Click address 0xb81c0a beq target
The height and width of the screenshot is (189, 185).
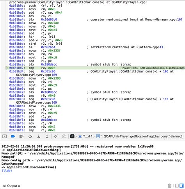point(48,99)
